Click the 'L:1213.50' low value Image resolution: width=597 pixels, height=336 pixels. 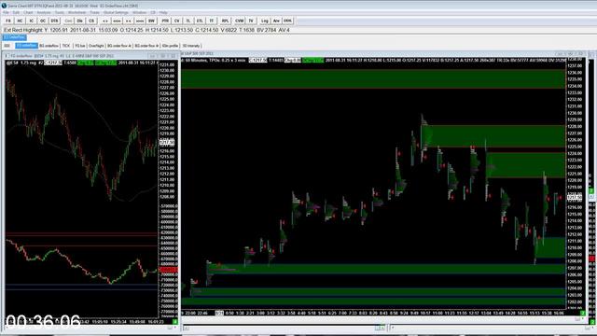click(x=182, y=30)
